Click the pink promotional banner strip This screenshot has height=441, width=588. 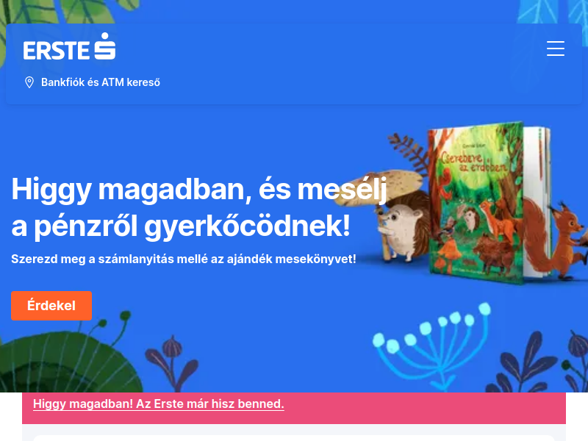click(x=293, y=408)
